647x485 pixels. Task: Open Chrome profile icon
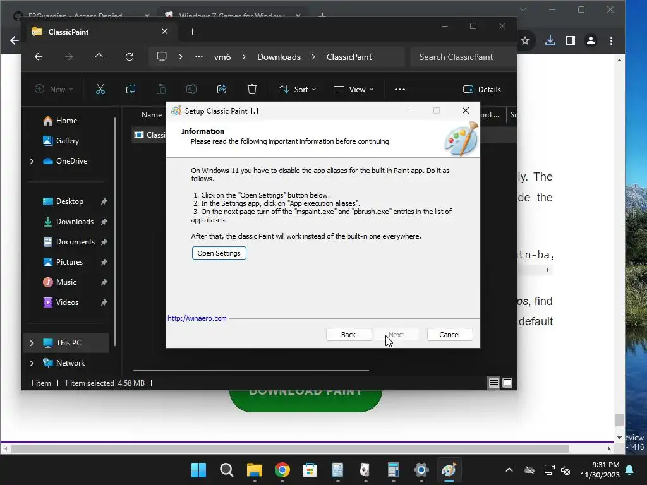pyautogui.click(x=591, y=40)
